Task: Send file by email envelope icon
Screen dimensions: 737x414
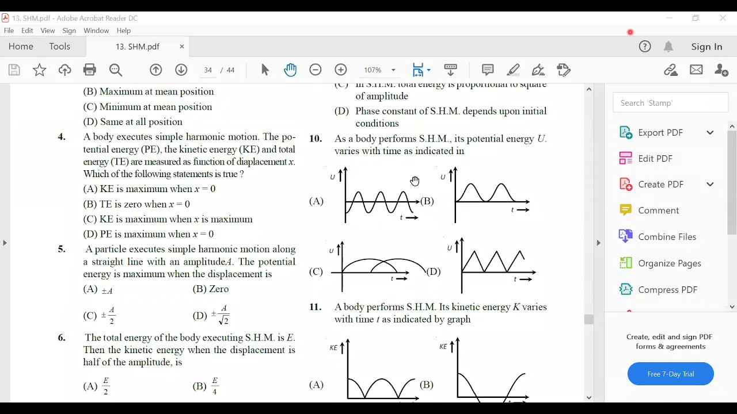Action: click(x=696, y=70)
